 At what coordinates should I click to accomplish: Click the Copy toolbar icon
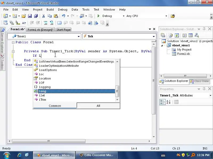(x=50, y=16)
